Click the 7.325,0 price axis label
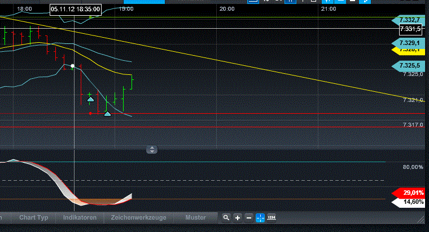Screen dimensions: 429x232 coord(413,74)
